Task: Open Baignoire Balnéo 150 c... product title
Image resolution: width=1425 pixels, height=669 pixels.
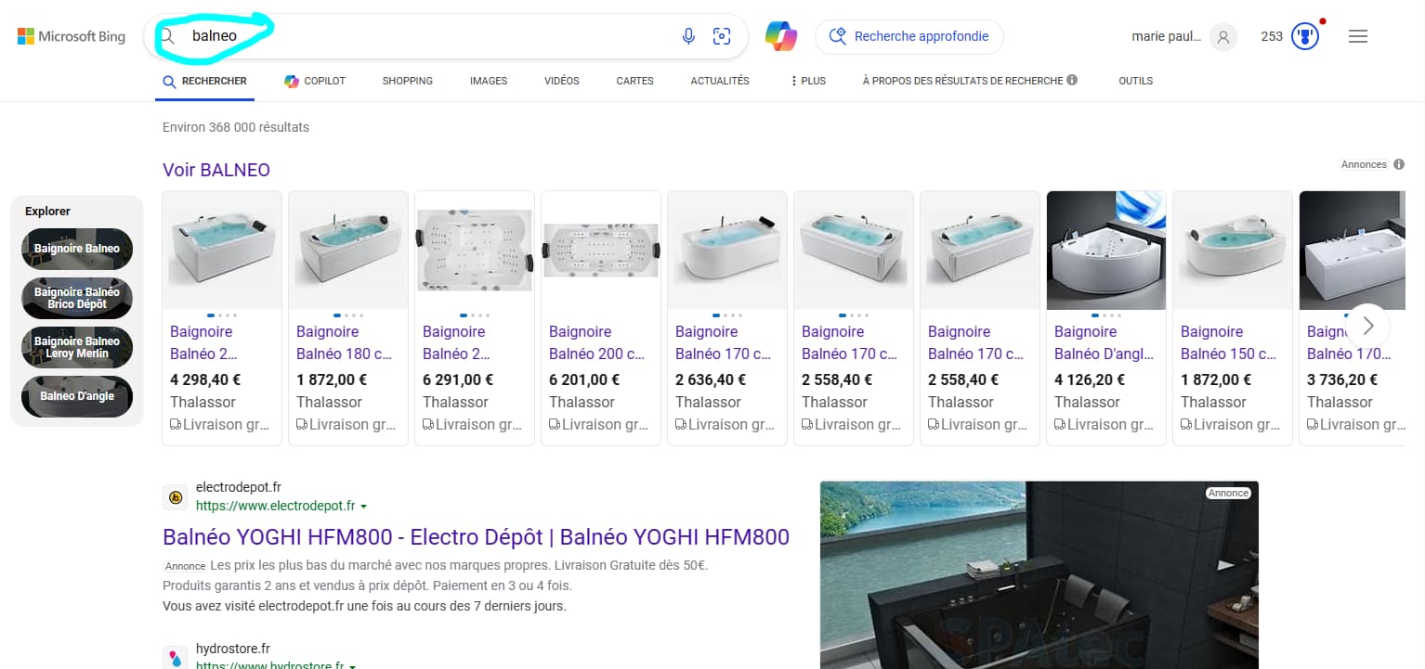Action: click(1230, 342)
